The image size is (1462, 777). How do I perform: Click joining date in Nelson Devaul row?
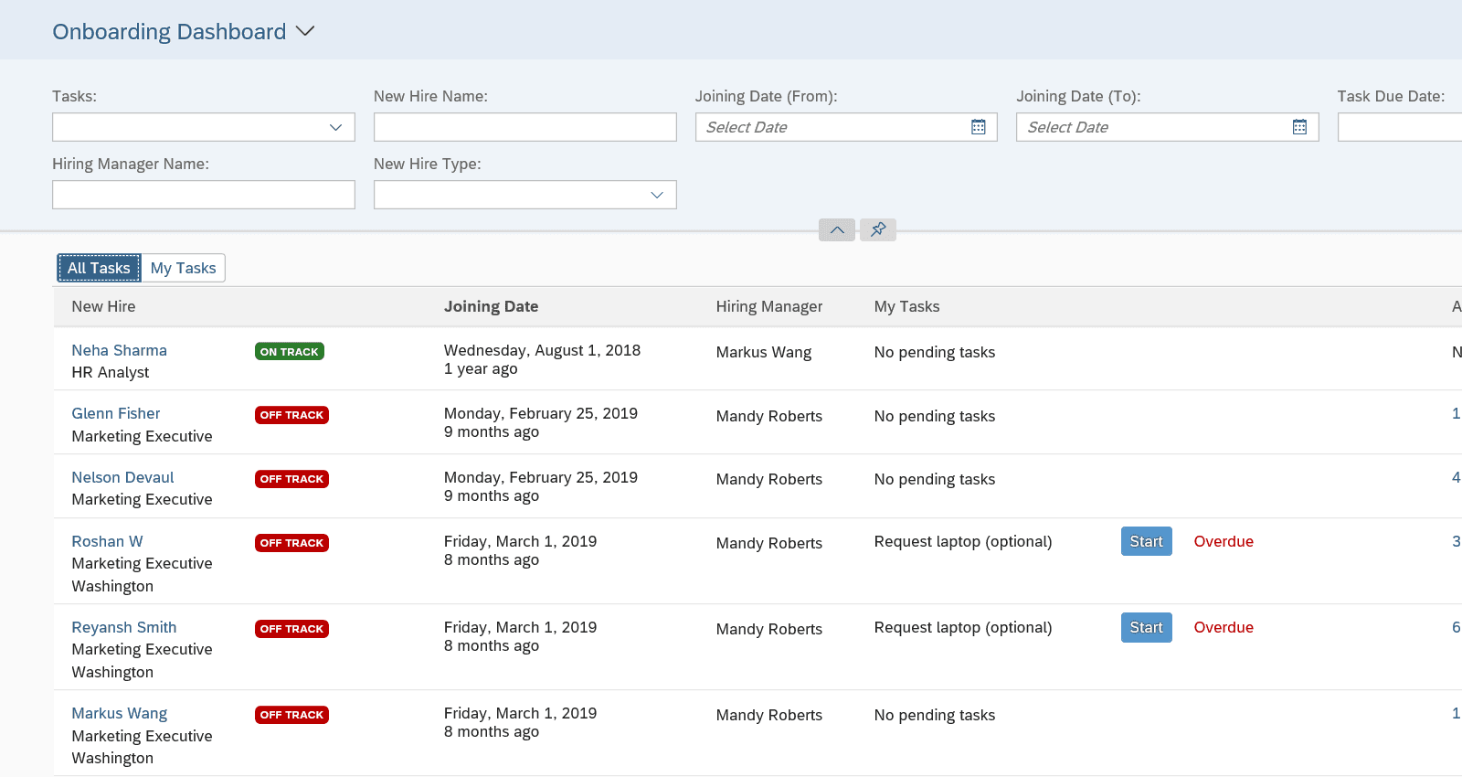point(541,477)
